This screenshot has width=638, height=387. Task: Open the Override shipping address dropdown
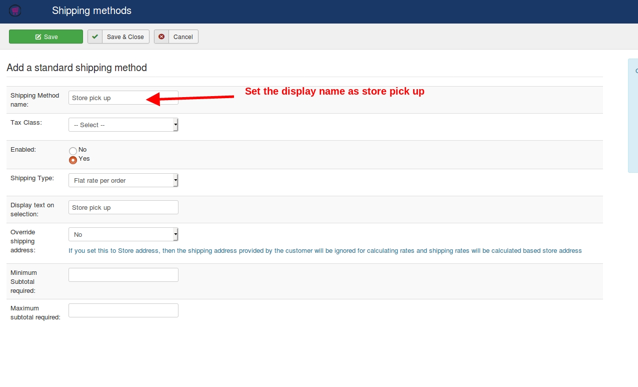(x=123, y=234)
